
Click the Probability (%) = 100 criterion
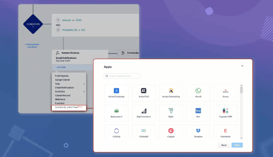pos(74,30)
